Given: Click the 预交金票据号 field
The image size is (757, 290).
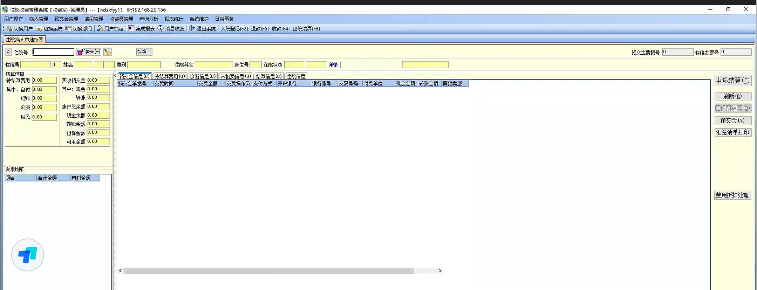Looking at the screenshot, I should [x=678, y=52].
